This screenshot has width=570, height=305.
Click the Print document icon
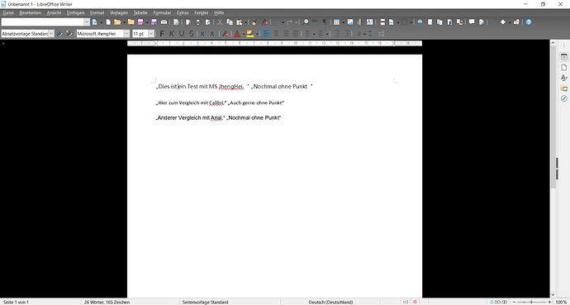(x=198, y=22)
